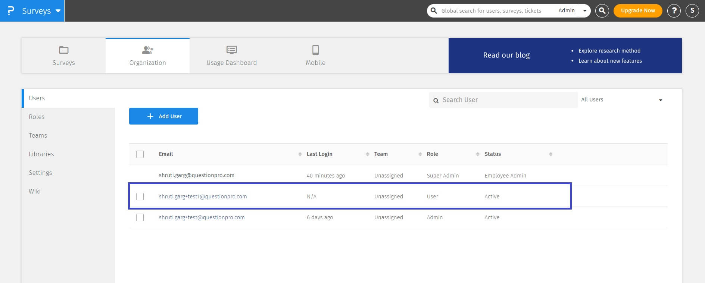
Task: Click the Add User button
Action: pos(163,116)
